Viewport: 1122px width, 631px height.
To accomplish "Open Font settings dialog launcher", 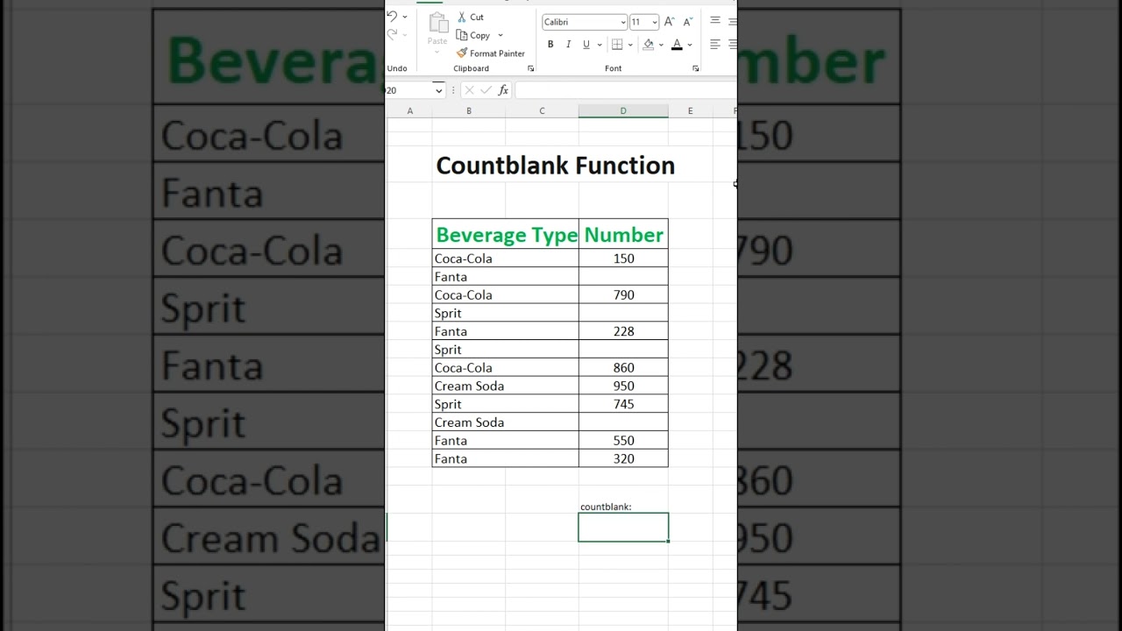I will pos(696,68).
